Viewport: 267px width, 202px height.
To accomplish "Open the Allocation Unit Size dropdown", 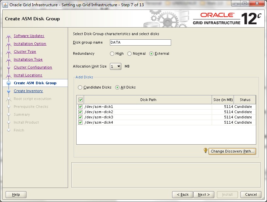I will click(116, 66).
